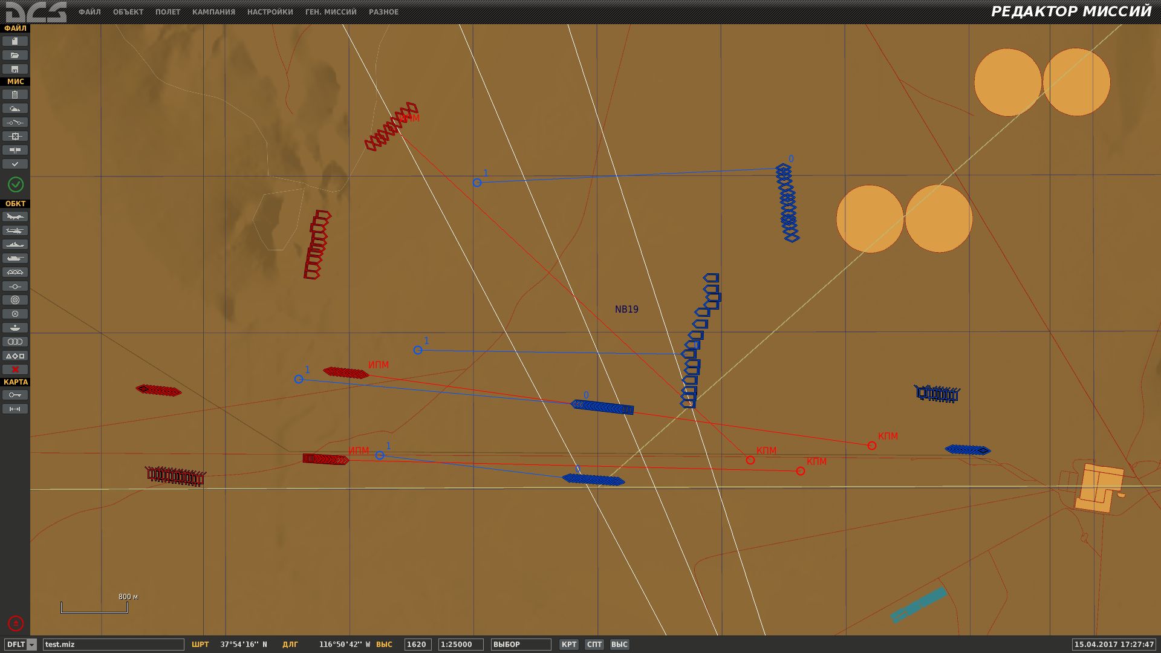Toggle the ВЫС altitude mode button

click(619, 645)
